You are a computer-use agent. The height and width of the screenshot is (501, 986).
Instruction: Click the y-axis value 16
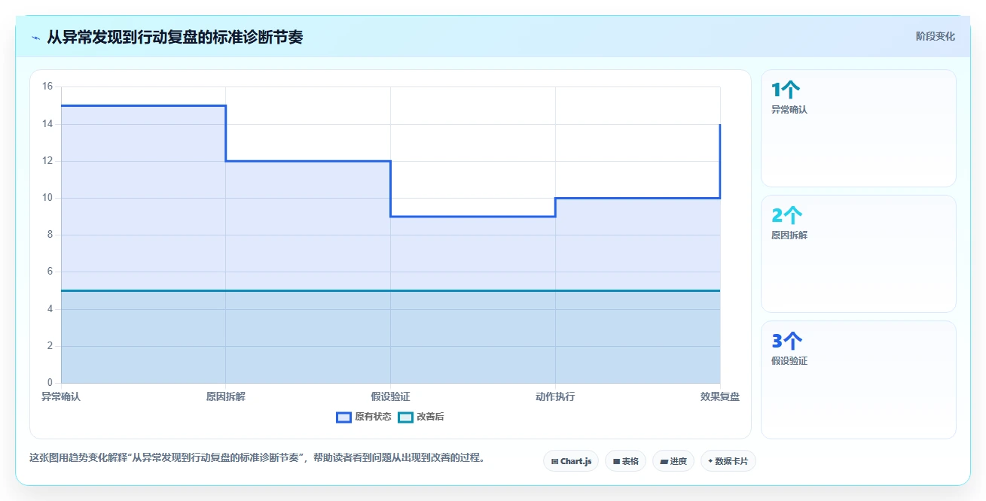(47, 87)
